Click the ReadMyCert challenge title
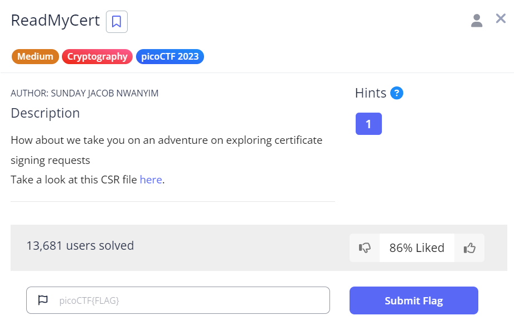 coord(55,21)
